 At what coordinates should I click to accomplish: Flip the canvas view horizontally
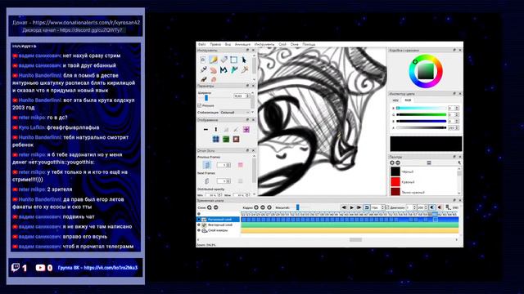(206, 129)
